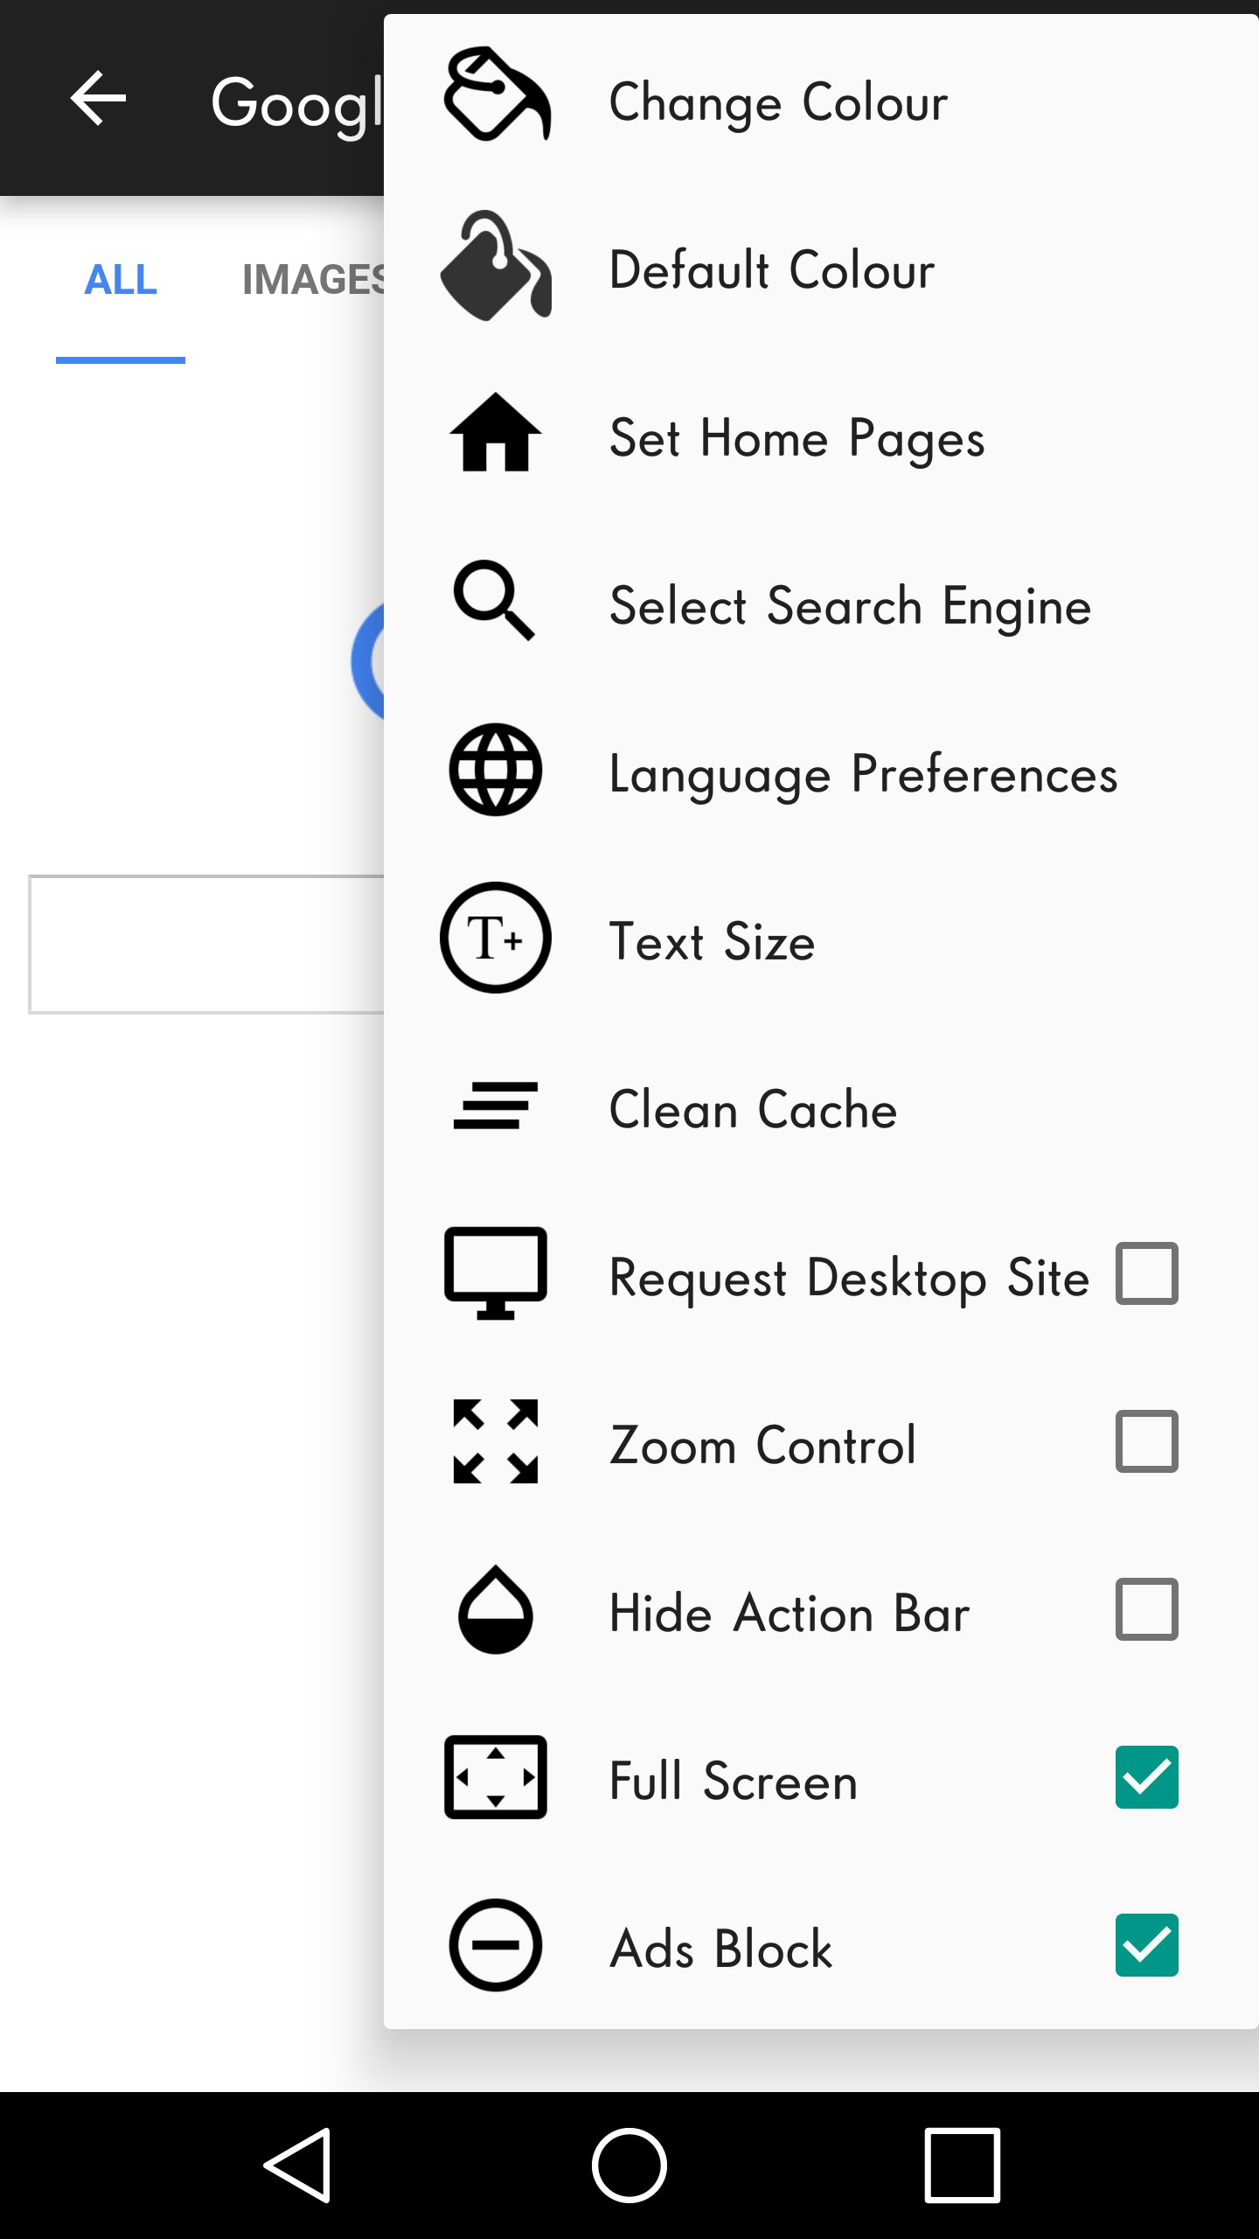Image resolution: width=1259 pixels, height=2239 pixels.
Task: Tick the Zoom Control checkbox
Action: pyautogui.click(x=1147, y=1441)
